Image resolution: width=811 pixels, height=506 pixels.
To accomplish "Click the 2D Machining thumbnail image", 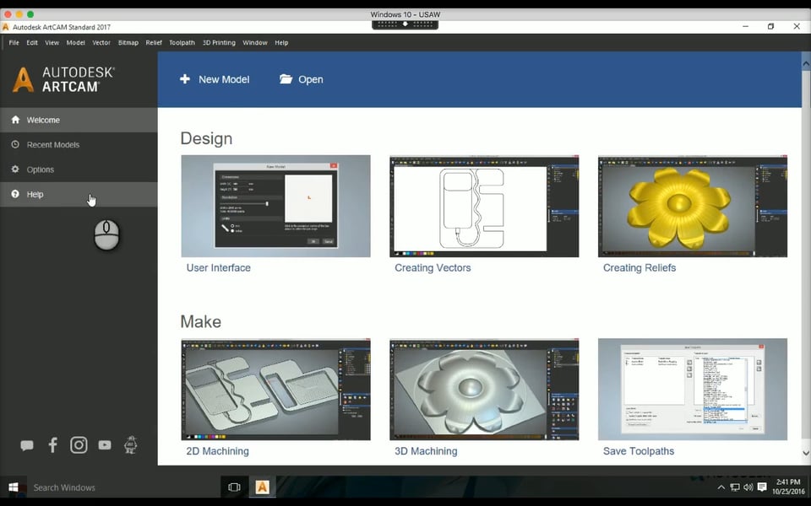I will click(275, 390).
